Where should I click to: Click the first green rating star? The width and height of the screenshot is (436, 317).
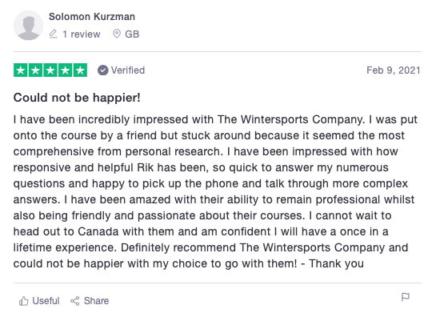(x=21, y=70)
